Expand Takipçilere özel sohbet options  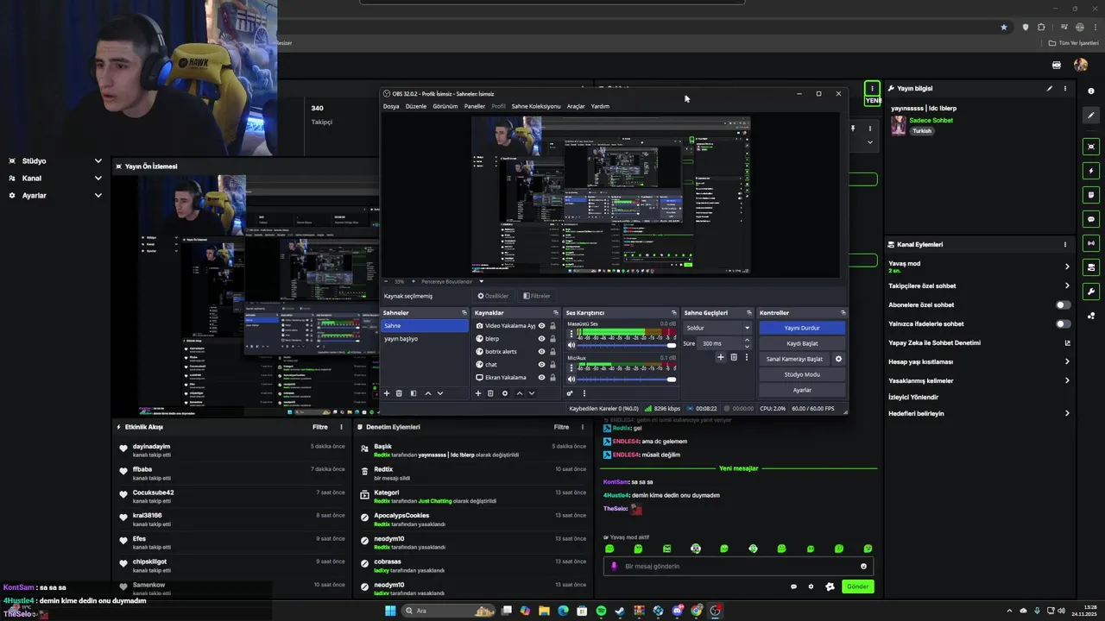[1067, 285]
